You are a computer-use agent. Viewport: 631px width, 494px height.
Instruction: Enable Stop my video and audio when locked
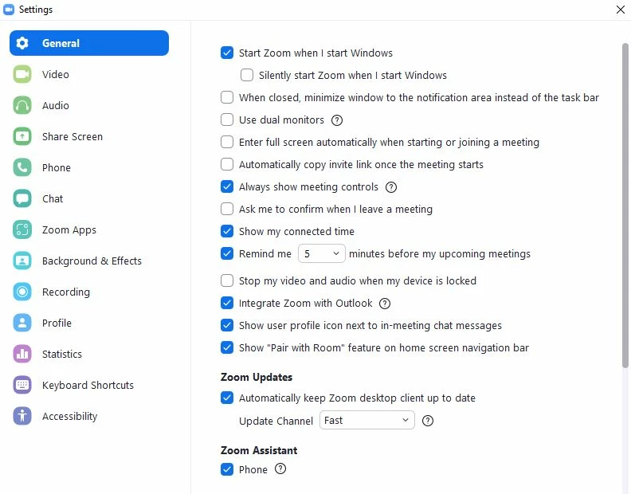[227, 280]
